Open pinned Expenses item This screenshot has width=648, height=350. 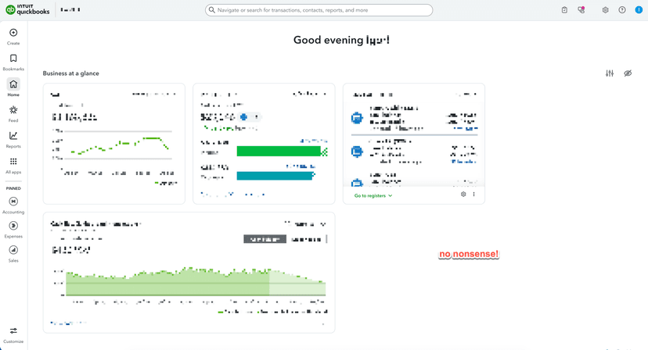point(13,230)
